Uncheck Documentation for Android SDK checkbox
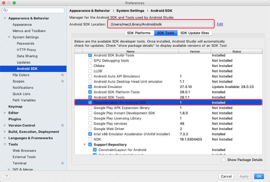 90,102
